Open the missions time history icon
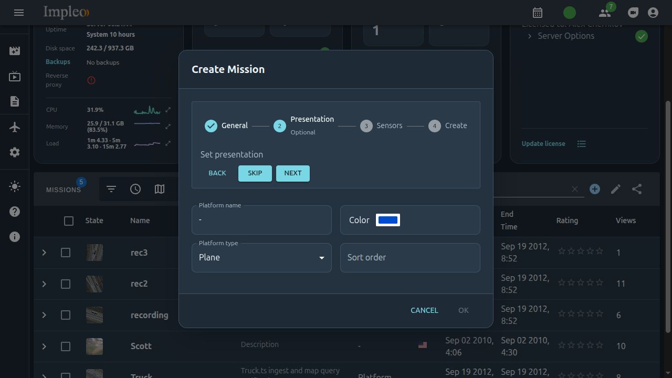The width and height of the screenshot is (672, 378). (x=135, y=189)
